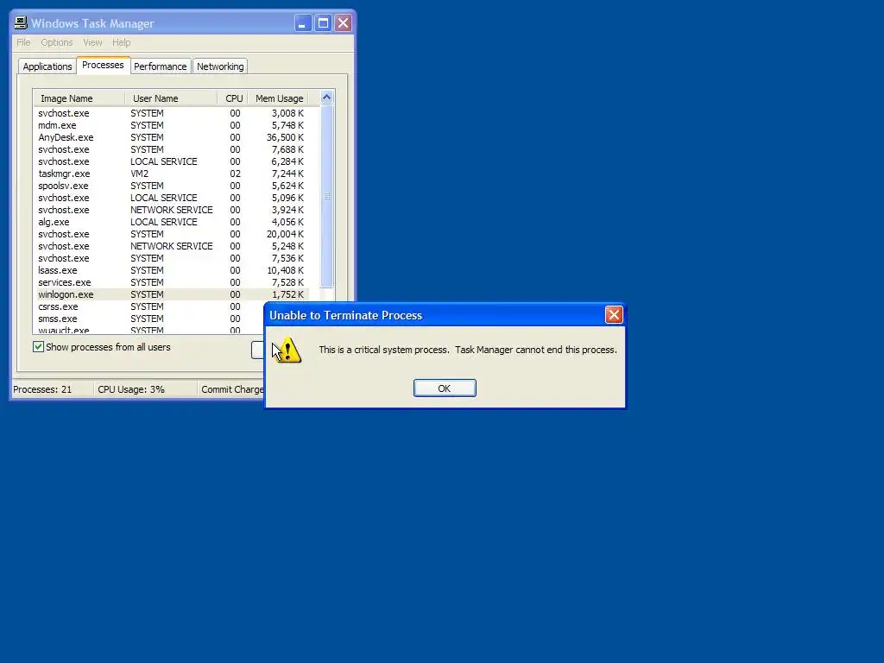Image resolution: width=884 pixels, height=663 pixels.
Task: Select the AnyDesk.exe process row
Action: [x=171, y=137]
